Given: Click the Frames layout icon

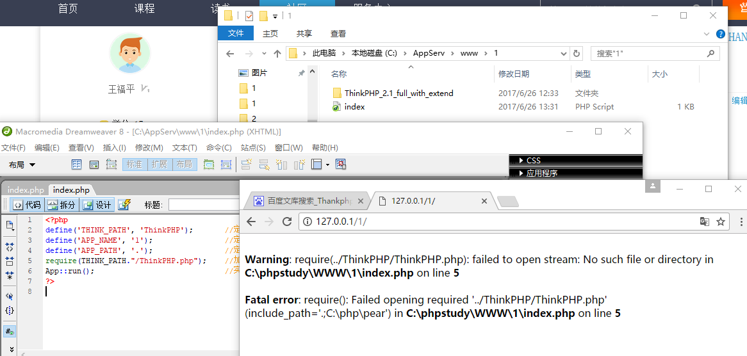Looking at the screenshot, I should tap(316, 165).
